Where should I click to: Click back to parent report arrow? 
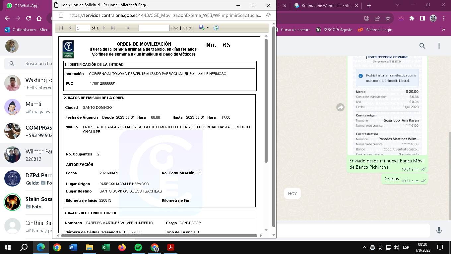pos(128,28)
